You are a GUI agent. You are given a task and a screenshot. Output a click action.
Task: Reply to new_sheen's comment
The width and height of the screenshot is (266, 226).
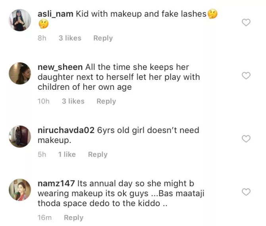pyautogui.click(x=106, y=101)
